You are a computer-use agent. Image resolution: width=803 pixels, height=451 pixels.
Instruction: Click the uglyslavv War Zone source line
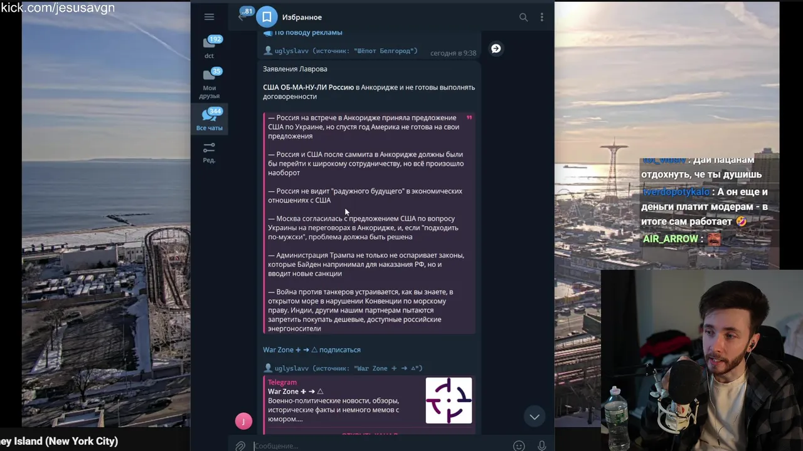[x=343, y=368]
